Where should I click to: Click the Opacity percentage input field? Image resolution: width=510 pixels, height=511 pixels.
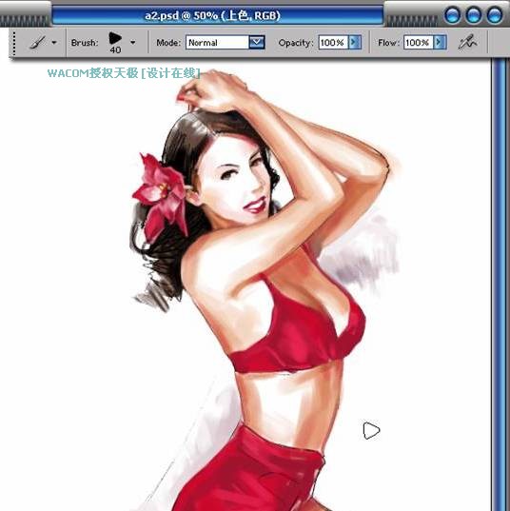(333, 43)
